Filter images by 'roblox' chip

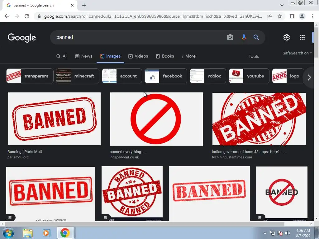208,76
